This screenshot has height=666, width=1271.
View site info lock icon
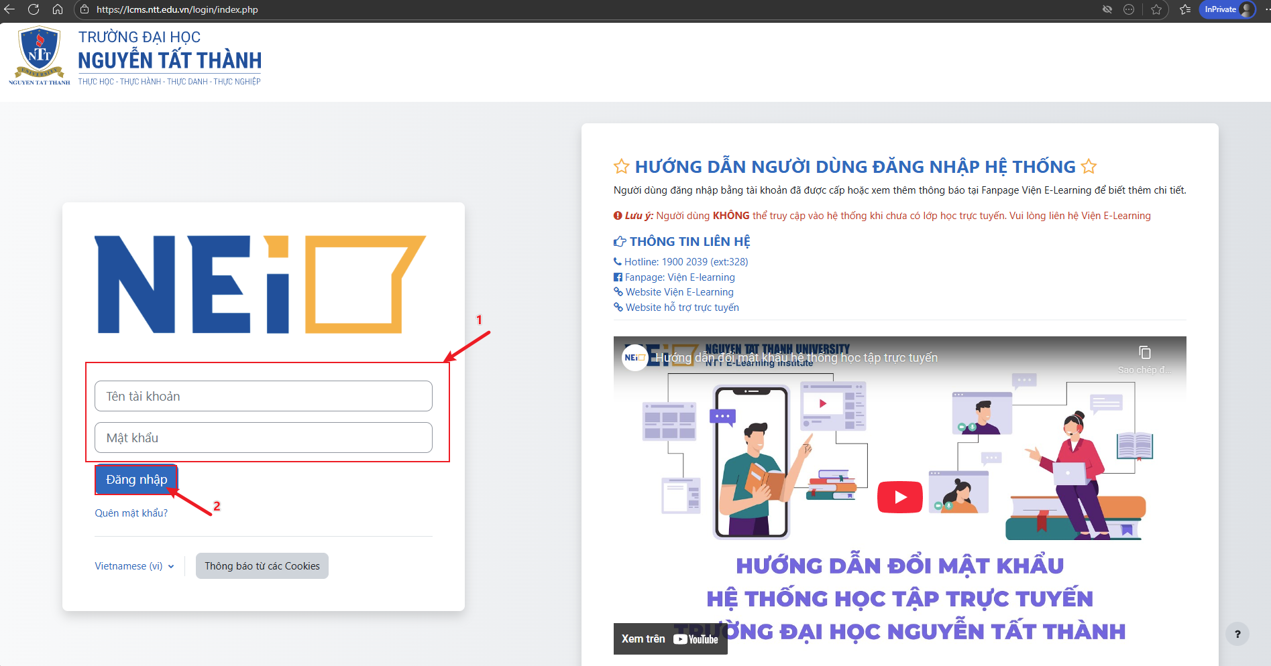[x=85, y=9]
